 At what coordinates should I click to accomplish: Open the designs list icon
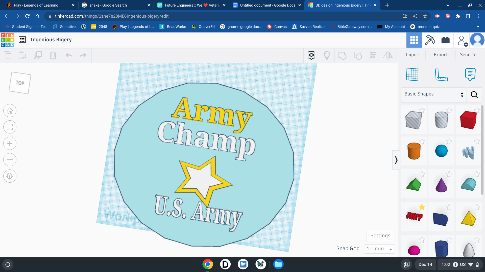(x=22, y=40)
